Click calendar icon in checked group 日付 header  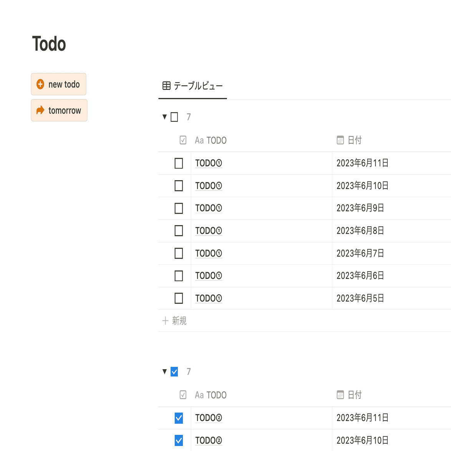pyautogui.click(x=340, y=395)
